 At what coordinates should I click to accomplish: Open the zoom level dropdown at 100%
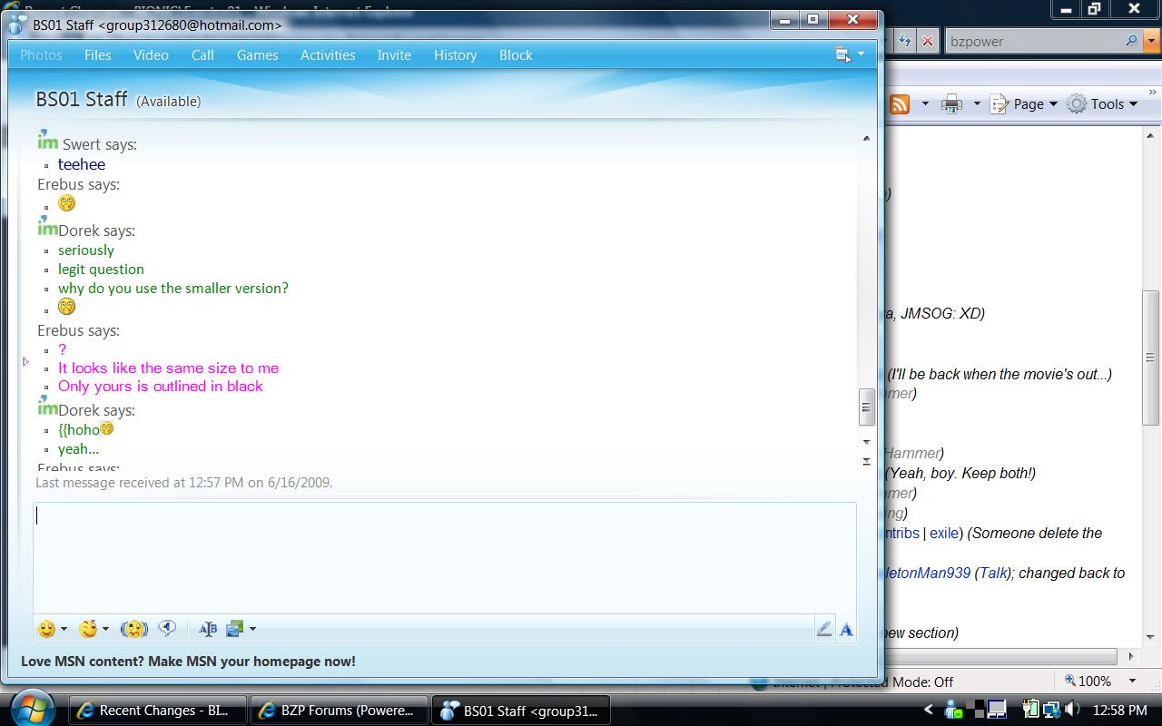point(1132,681)
